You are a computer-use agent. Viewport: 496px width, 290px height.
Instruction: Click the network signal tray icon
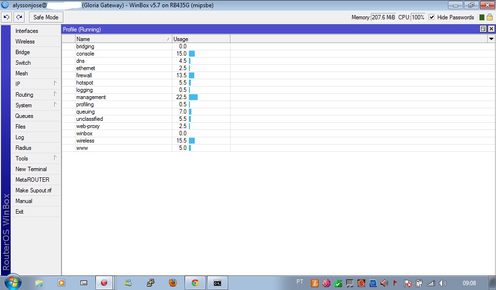431,283
